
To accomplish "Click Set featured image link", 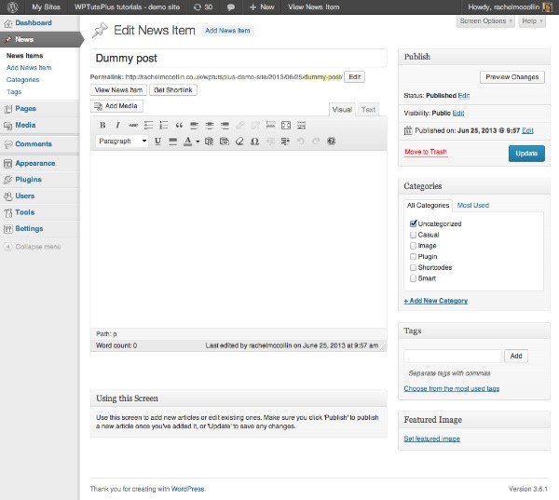I will click(x=431, y=439).
